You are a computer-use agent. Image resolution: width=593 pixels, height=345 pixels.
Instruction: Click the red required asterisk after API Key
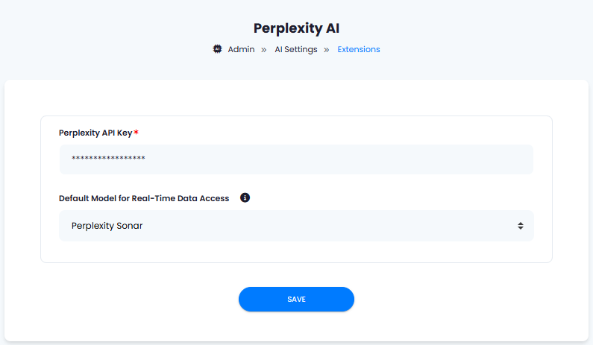click(x=137, y=132)
